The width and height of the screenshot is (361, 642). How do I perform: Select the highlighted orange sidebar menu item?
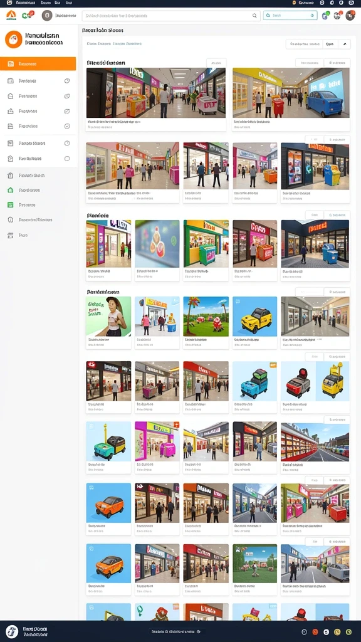[x=38, y=64]
